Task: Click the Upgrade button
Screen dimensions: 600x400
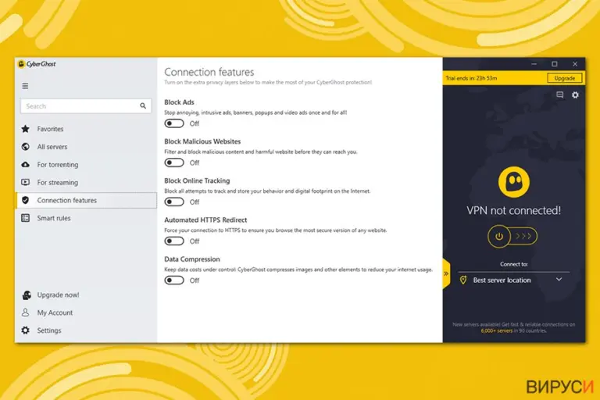Action: [564, 78]
